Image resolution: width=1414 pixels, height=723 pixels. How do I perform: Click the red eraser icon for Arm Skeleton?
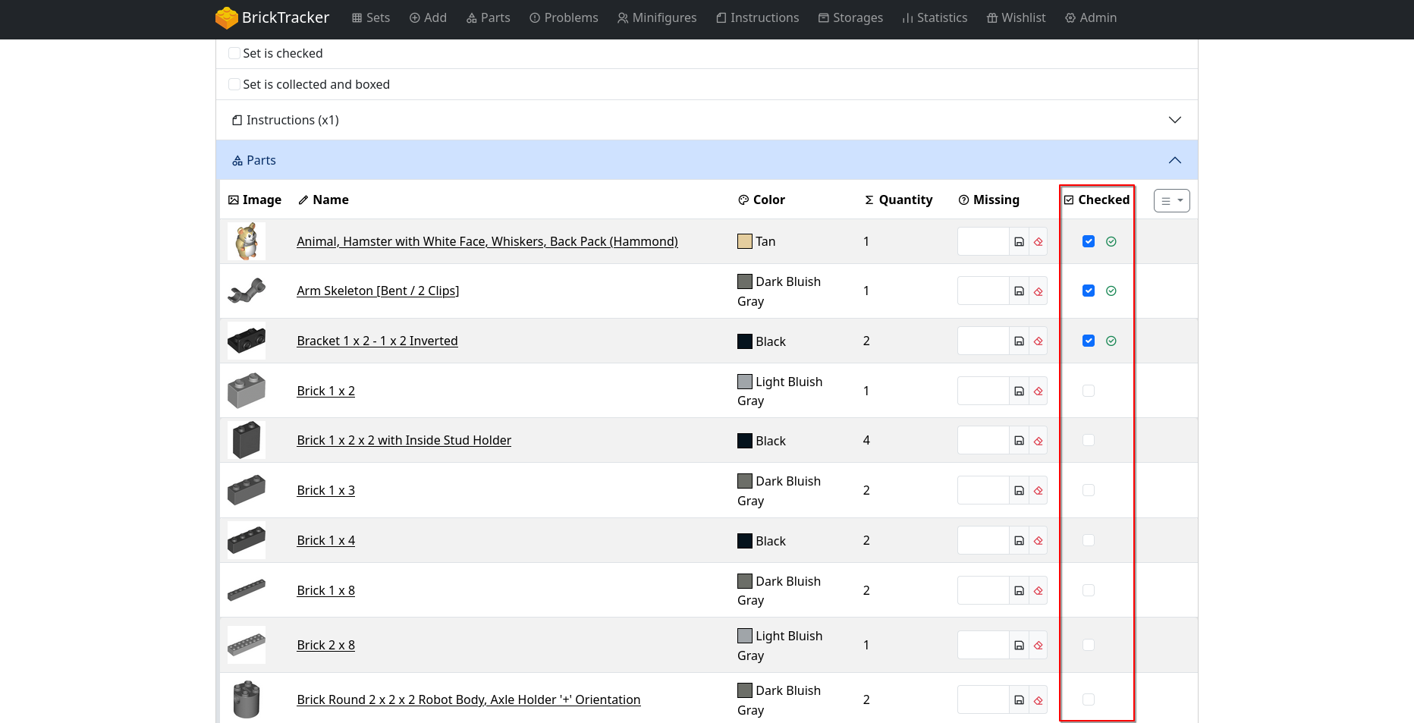(1038, 291)
